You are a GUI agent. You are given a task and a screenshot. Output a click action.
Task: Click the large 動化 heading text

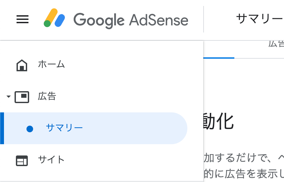[218, 121]
